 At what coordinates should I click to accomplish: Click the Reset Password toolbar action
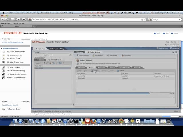pos(83,55)
